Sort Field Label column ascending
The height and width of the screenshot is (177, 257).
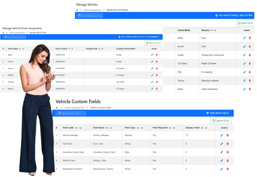(76, 128)
